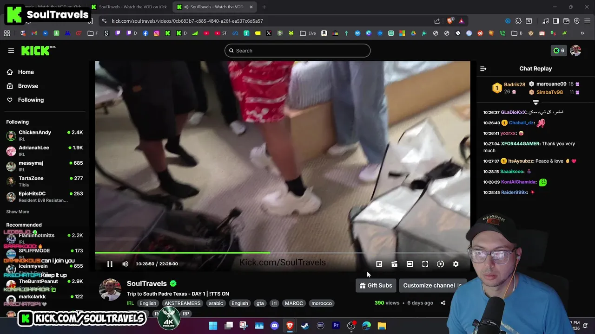Toggle theater mode

point(410,264)
